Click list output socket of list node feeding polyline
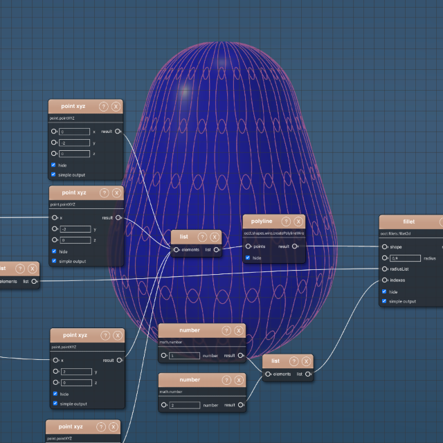The width and height of the screenshot is (443, 443). point(217,250)
